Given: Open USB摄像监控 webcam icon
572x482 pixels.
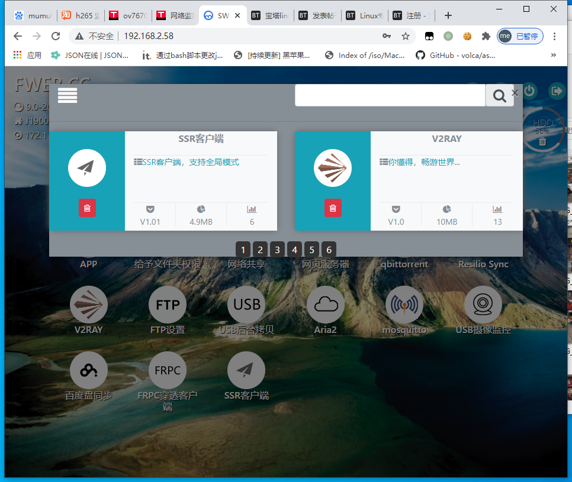Looking at the screenshot, I should point(483,305).
